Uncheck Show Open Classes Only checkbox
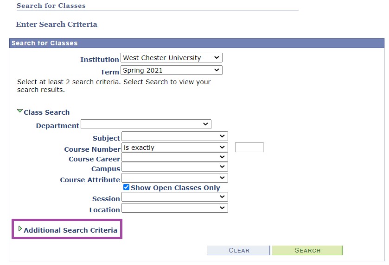This screenshot has height=265, width=389. coord(126,187)
